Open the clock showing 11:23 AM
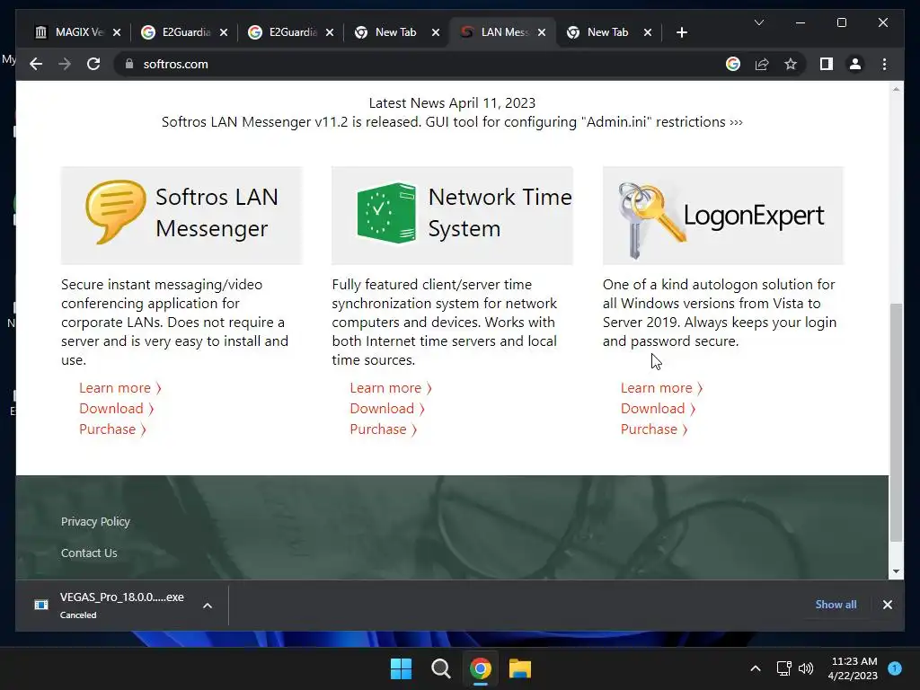This screenshot has width=920, height=690. (x=853, y=668)
